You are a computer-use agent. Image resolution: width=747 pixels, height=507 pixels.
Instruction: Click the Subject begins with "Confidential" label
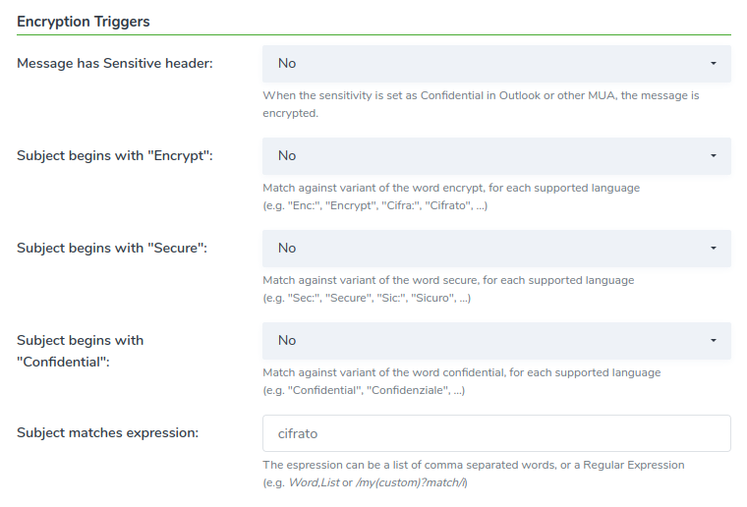click(x=81, y=351)
